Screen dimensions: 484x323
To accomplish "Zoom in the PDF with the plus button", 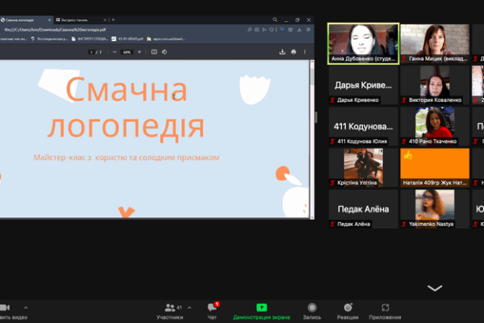I will 140,52.
